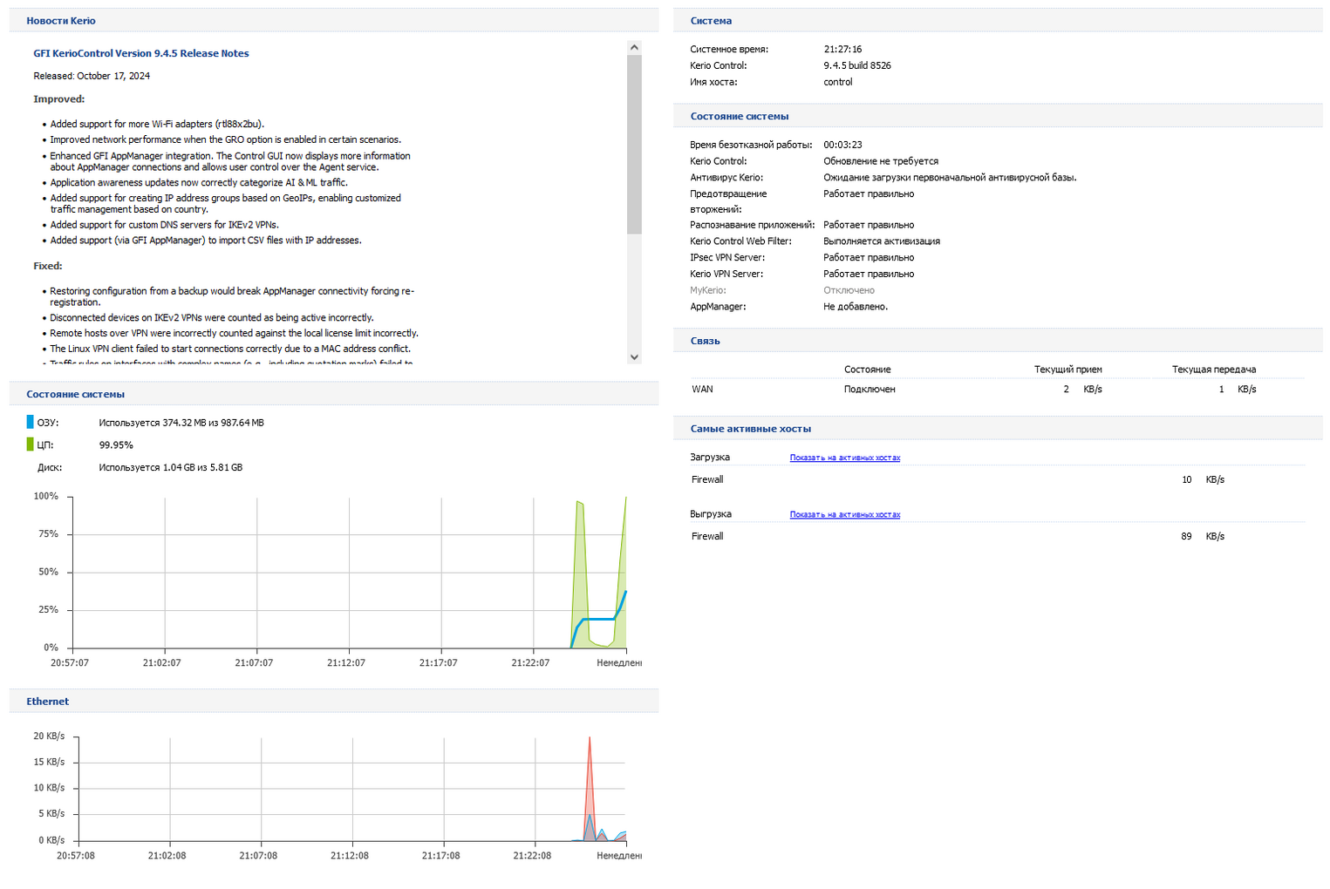Click AppManager status 'Не добавлено.'
The image size is (1330, 889).
[x=856, y=307]
